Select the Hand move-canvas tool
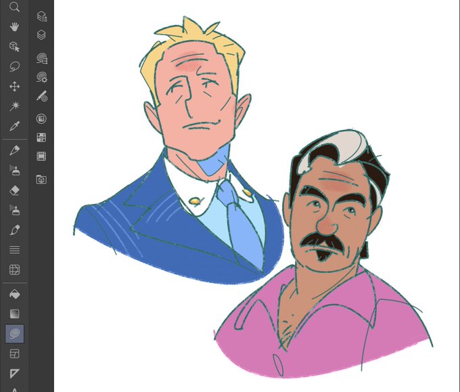Viewport: 460px width, 392px height. click(x=14, y=27)
